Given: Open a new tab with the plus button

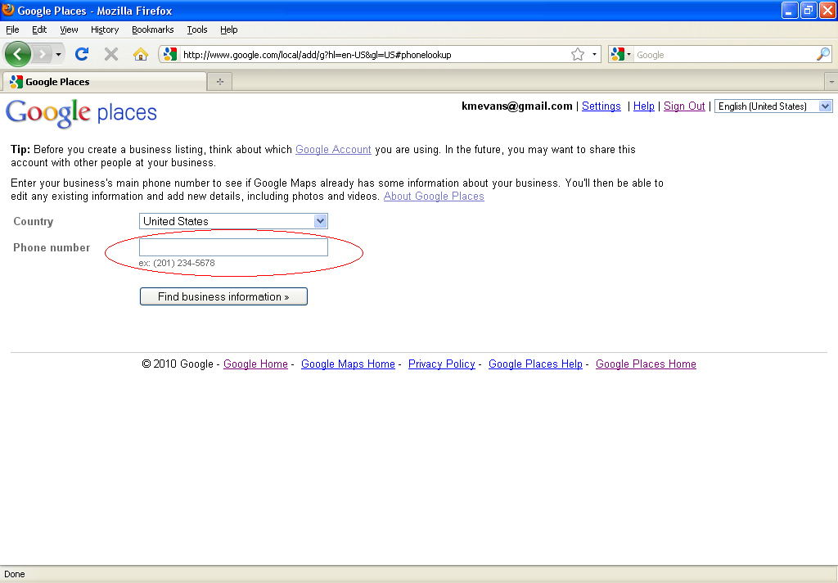Looking at the screenshot, I should coord(219,81).
